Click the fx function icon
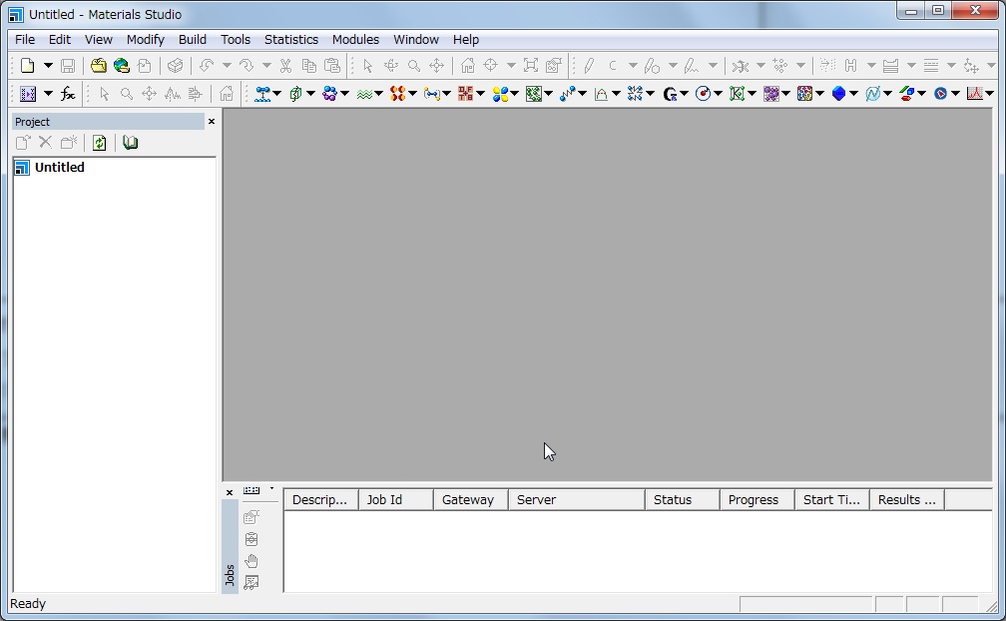1006x621 pixels. pyautogui.click(x=68, y=94)
